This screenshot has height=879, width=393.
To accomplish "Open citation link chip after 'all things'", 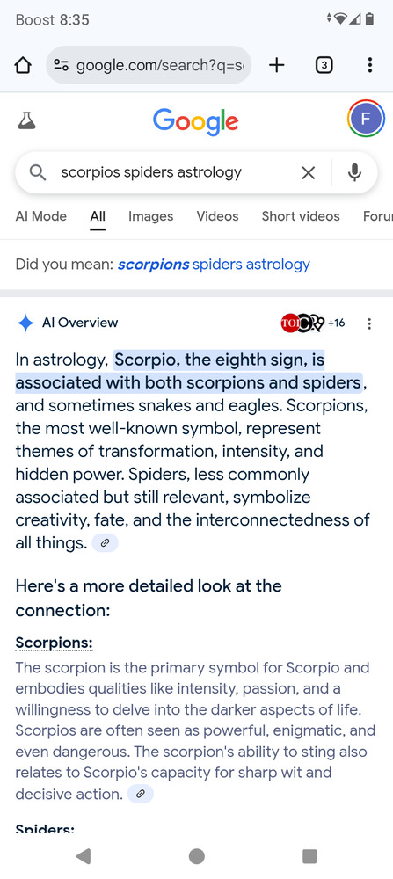I will coord(105,543).
